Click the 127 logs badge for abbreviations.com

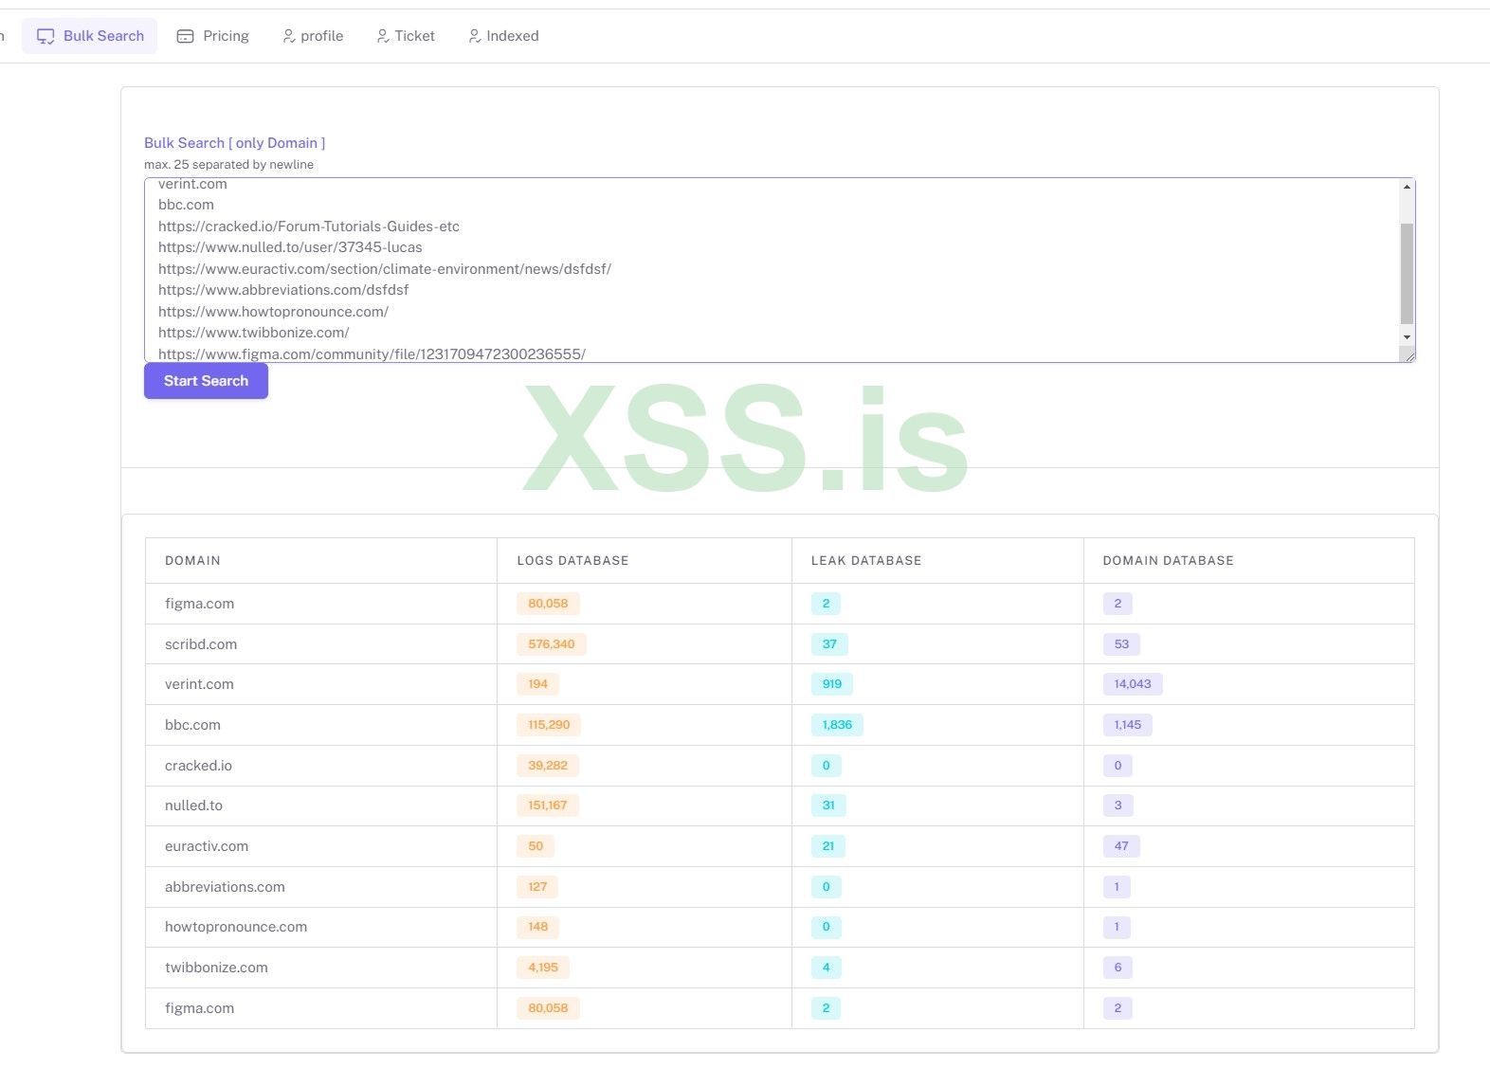click(x=537, y=887)
